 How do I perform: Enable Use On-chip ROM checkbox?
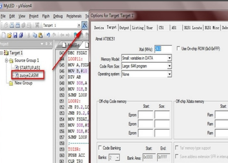[178, 48]
